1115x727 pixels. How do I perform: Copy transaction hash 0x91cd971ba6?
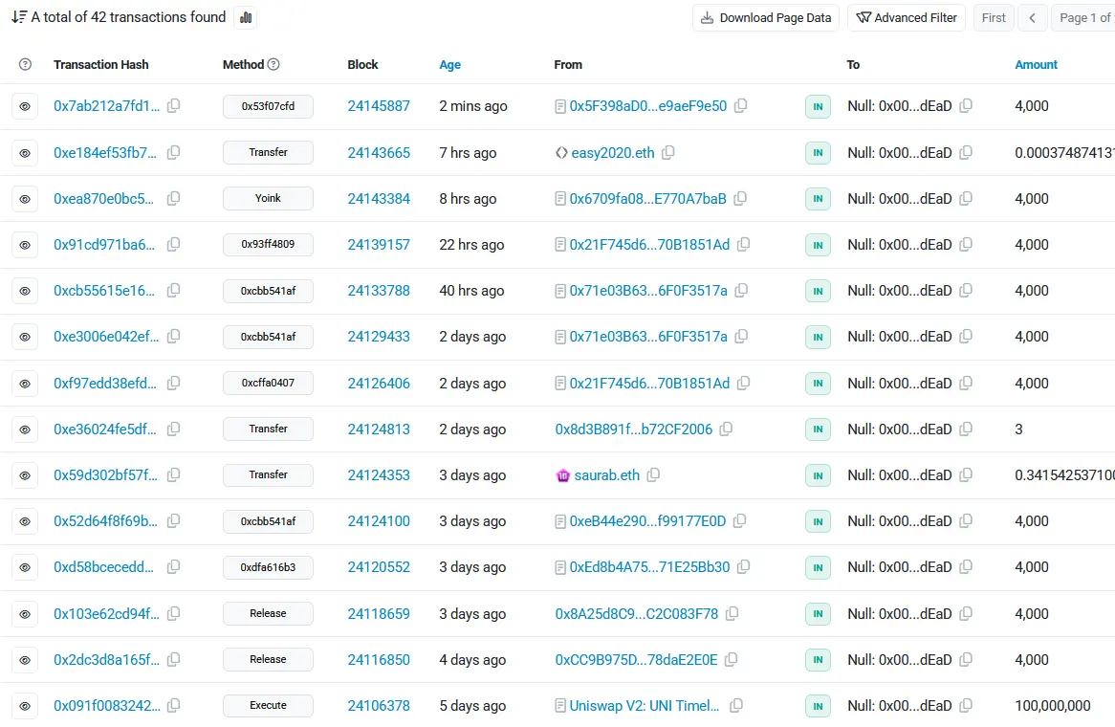coord(173,245)
